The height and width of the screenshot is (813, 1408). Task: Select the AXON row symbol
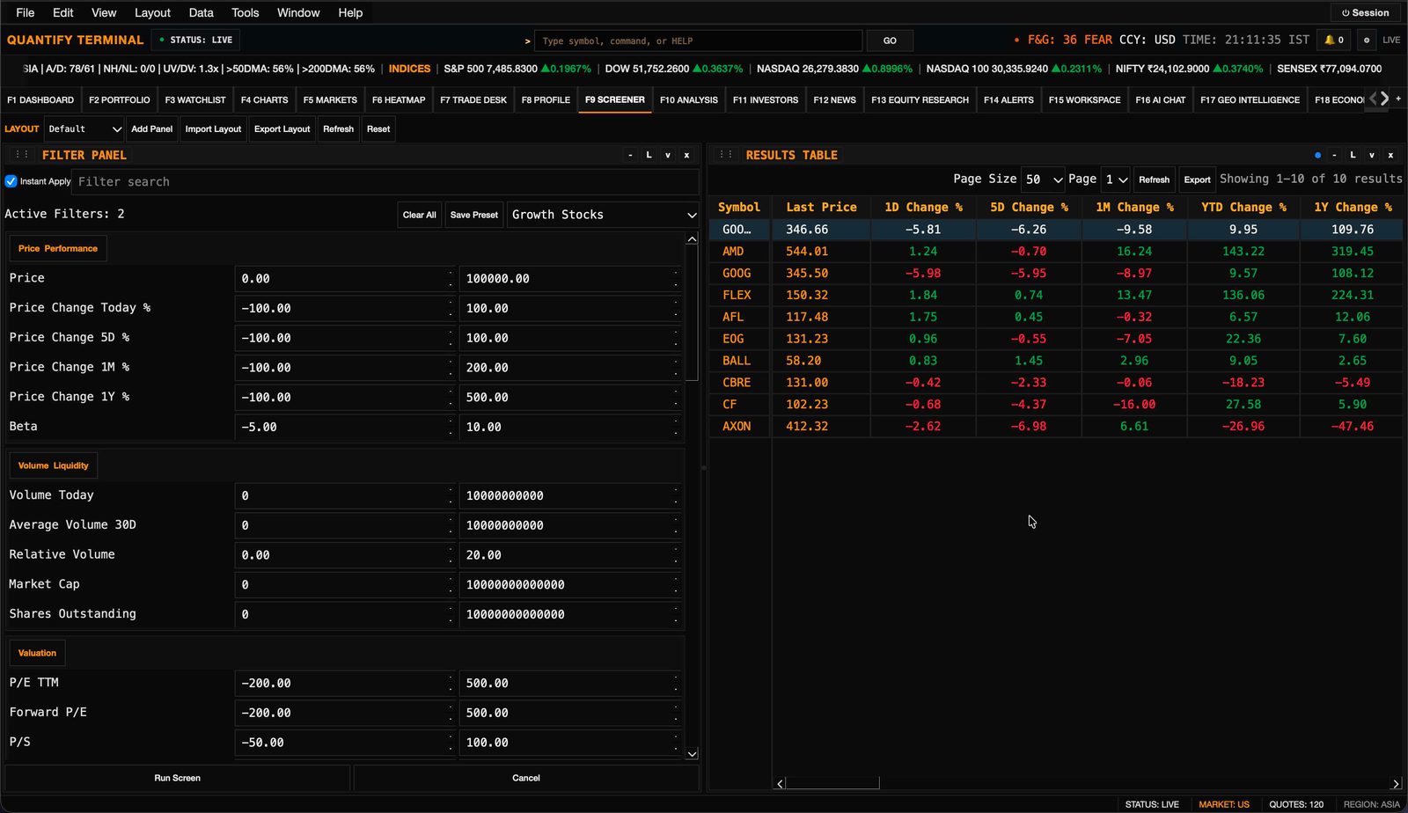(737, 427)
